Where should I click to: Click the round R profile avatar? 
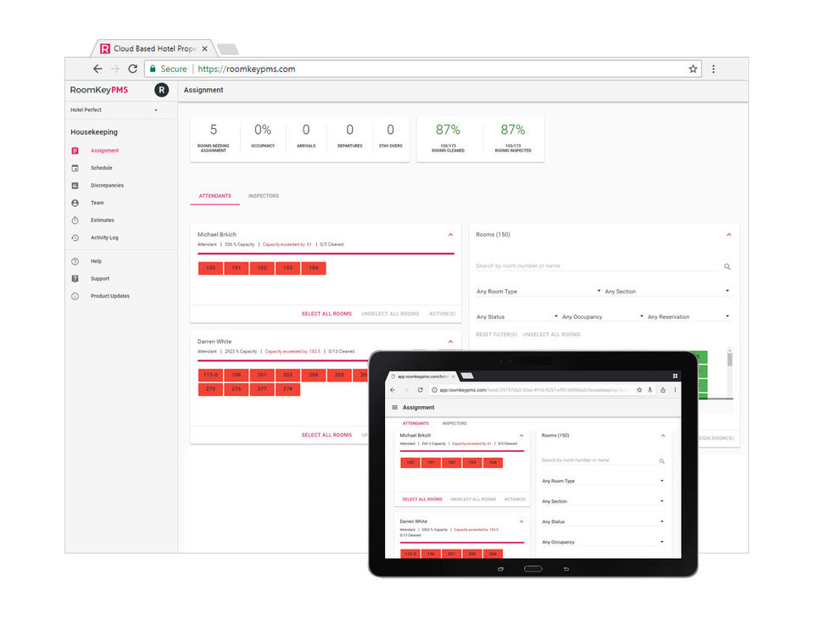pyautogui.click(x=161, y=90)
